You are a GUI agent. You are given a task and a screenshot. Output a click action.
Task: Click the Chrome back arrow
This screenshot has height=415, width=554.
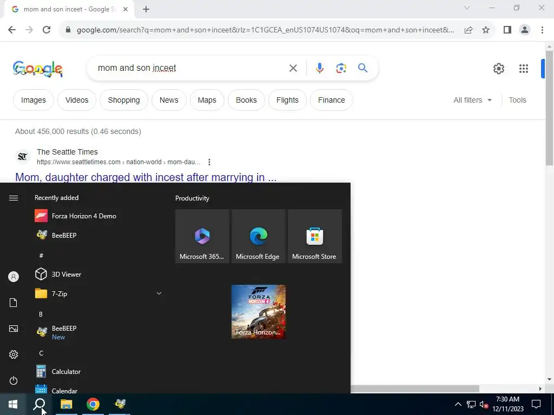12,30
